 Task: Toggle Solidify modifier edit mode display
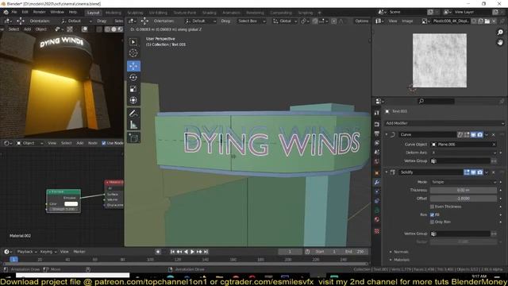click(x=467, y=172)
